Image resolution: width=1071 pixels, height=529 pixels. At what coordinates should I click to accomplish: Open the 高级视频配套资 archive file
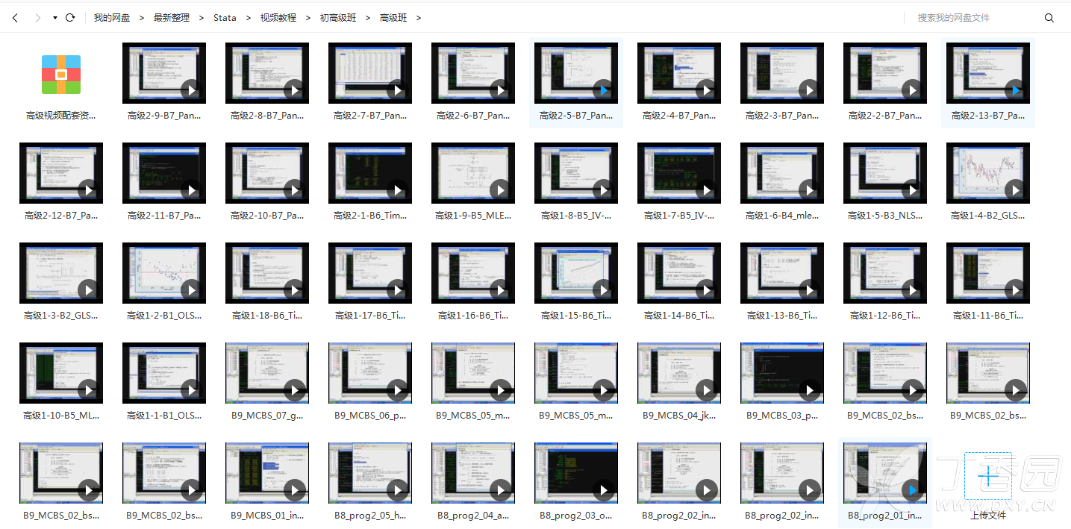point(61,75)
